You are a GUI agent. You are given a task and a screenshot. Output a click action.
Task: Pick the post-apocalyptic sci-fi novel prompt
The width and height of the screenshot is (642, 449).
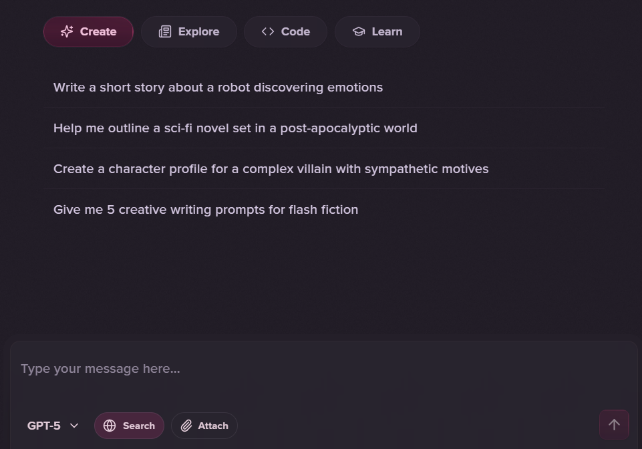coord(235,128)
